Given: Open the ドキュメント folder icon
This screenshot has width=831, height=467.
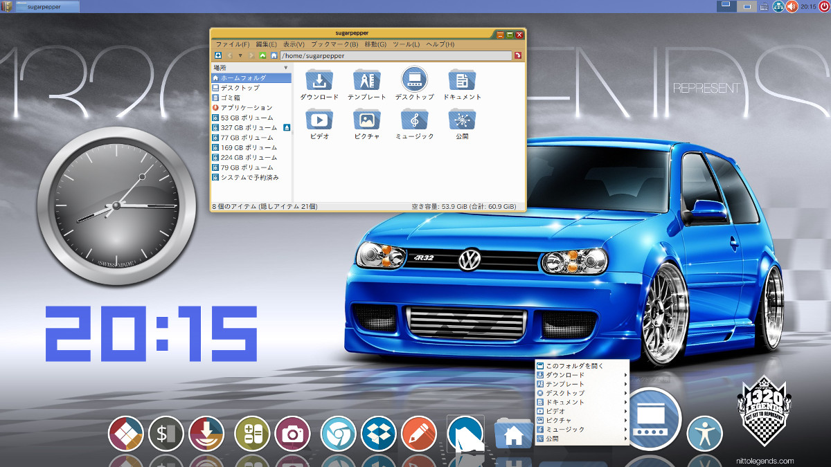Looking at the screenshot, I should [462, 80].
